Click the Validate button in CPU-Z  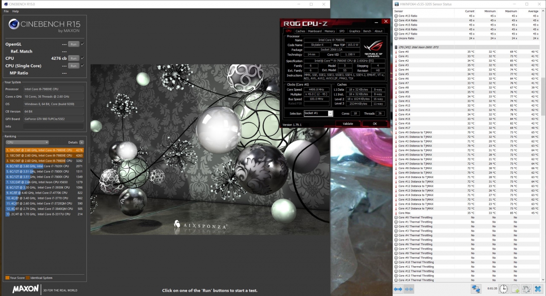click(x=348, y=124)
